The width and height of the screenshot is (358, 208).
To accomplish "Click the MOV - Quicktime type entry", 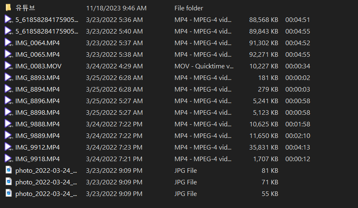I will click(x=204, y=66).
